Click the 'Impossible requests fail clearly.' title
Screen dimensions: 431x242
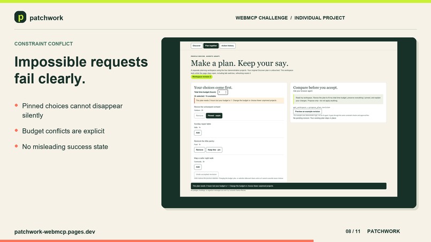81,70
